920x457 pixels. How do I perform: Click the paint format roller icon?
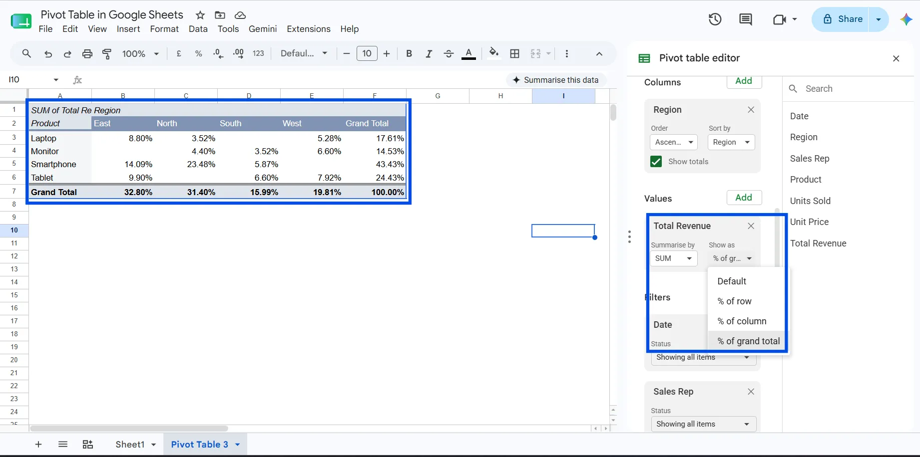pos(107,54)
